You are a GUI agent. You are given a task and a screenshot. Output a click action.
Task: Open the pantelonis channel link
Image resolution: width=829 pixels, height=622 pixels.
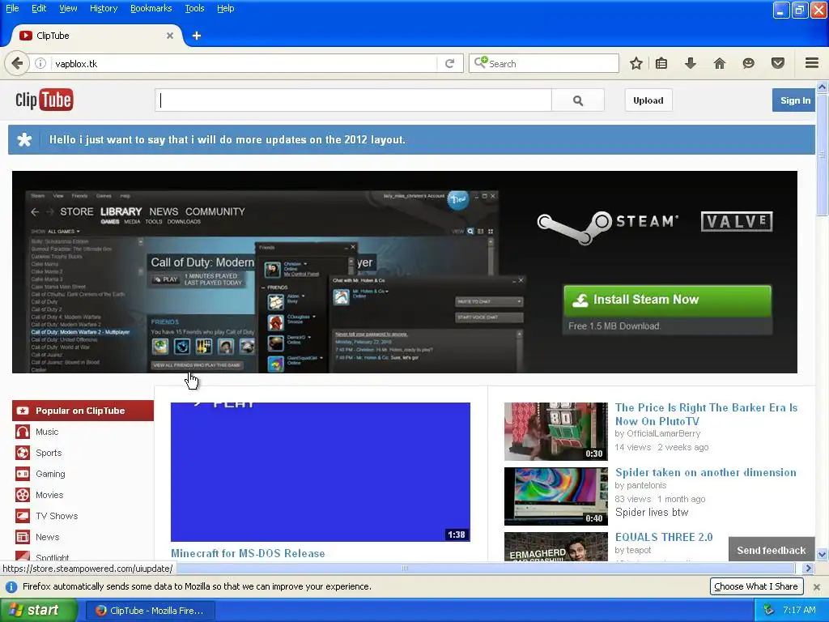coord(646,486)
